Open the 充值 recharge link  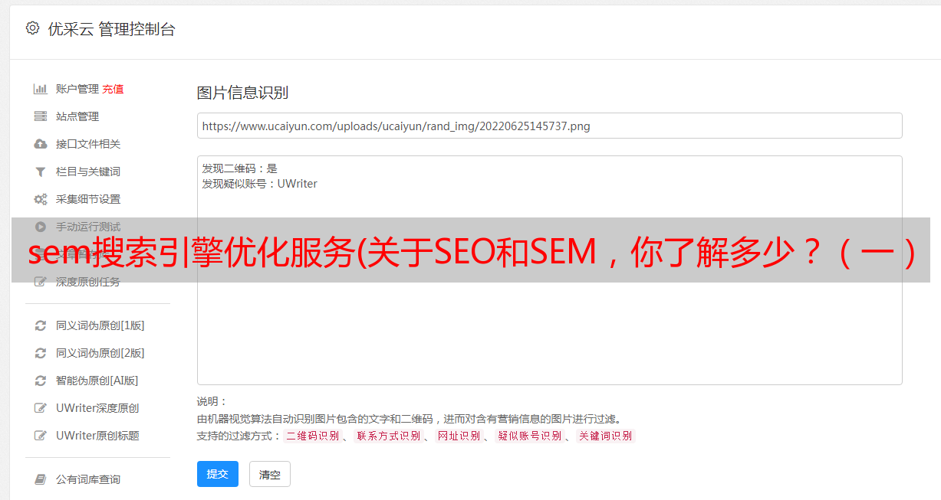(x=113, y=89)
